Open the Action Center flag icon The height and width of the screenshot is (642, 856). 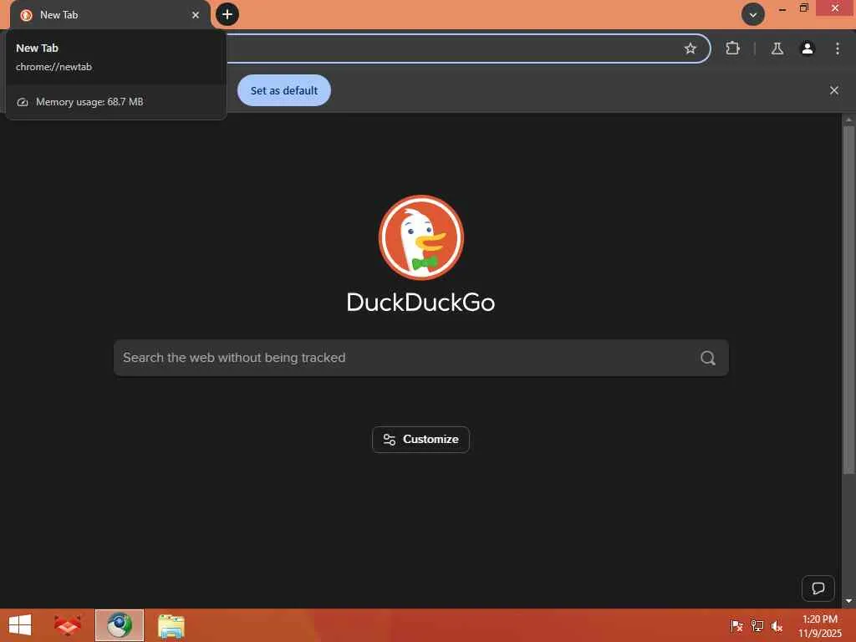point(736,625)
